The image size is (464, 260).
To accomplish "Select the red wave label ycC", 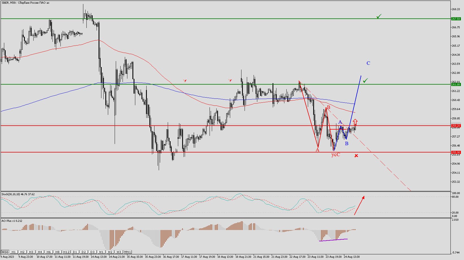I will pyautogui.click(x=336, y=154).
